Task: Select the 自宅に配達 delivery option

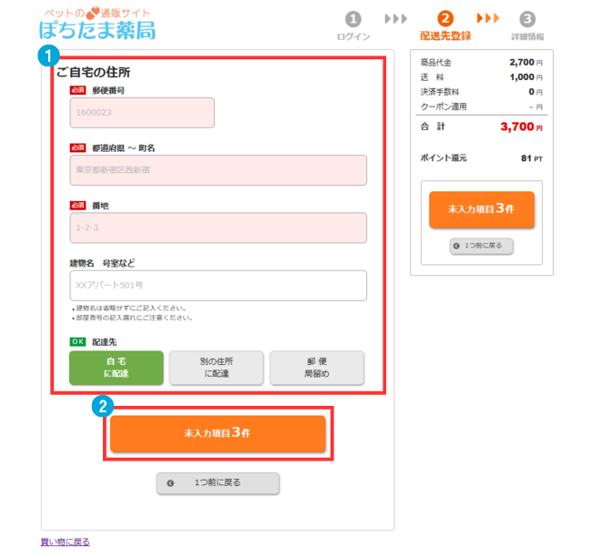Action: [116, 368]
